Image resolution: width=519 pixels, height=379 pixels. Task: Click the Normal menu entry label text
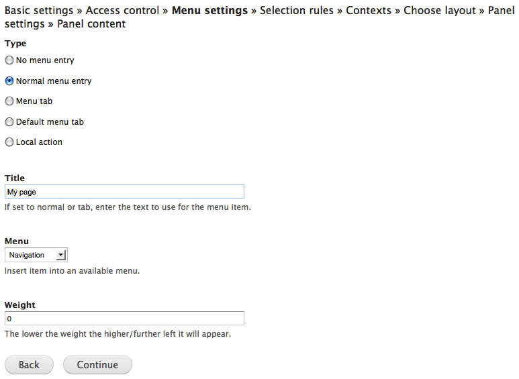pyautogui.click(x=54, y=81)
